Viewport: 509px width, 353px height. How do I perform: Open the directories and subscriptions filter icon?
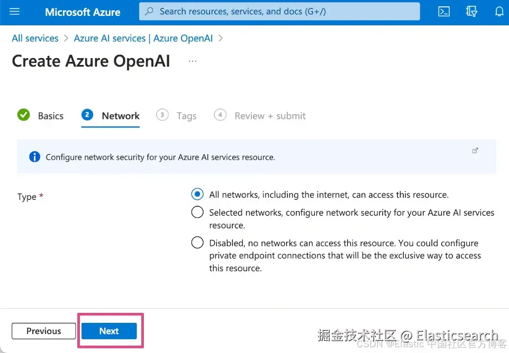pos(471,12)
